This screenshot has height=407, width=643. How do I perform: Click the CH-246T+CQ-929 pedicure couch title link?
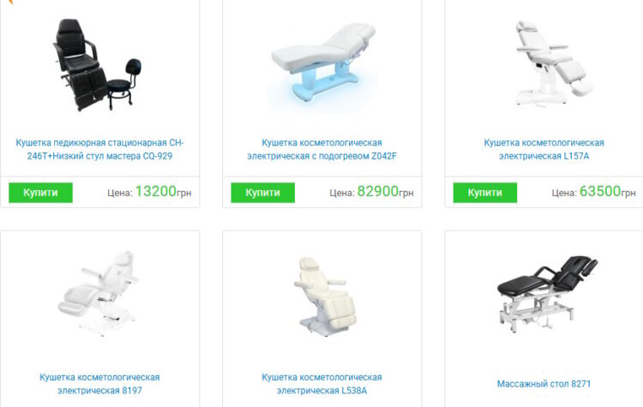pos(99,149)
